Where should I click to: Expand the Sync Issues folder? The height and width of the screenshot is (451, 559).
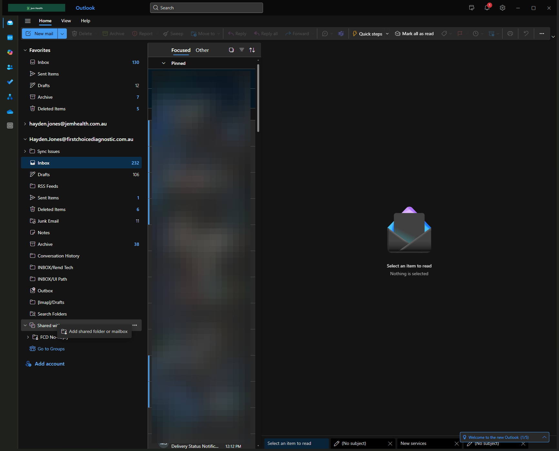coord(25,151)
